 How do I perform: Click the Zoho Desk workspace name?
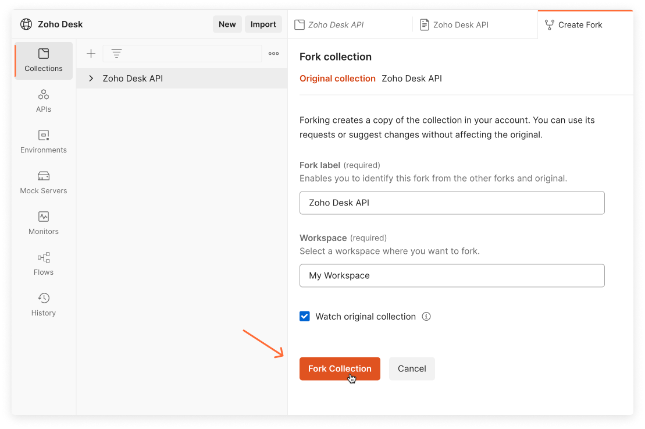(x=60, y=24)
